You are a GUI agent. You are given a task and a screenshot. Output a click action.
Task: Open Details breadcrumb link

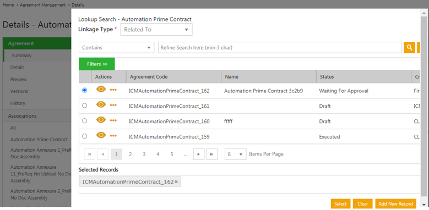[x=78, y=5]
